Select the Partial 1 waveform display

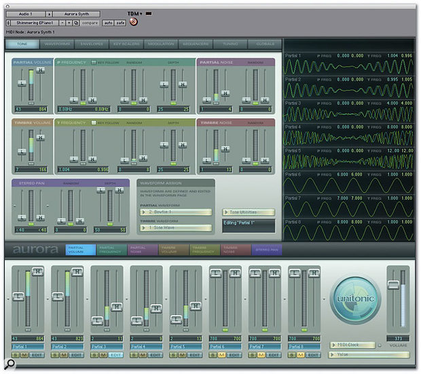point(348,64)
